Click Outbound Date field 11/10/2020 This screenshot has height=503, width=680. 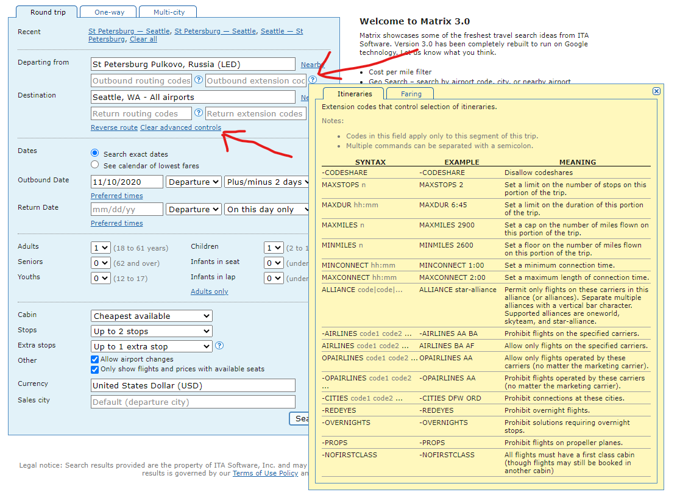127,182
